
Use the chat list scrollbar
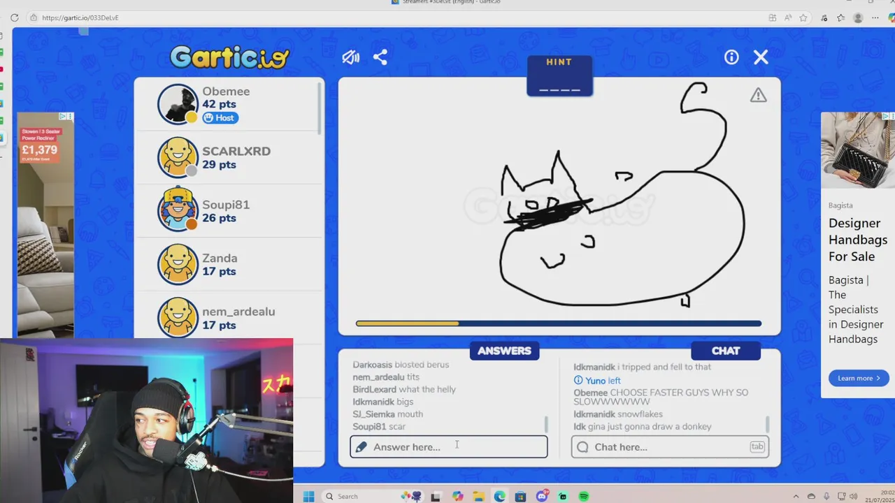(767, 424)
